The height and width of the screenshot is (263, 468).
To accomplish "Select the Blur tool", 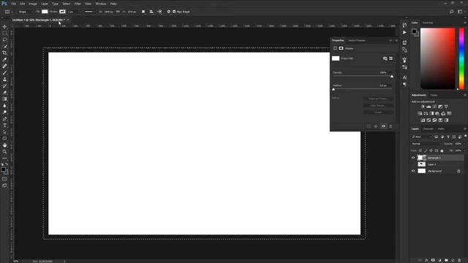I will pyautogui.click(x=4, y=105).
